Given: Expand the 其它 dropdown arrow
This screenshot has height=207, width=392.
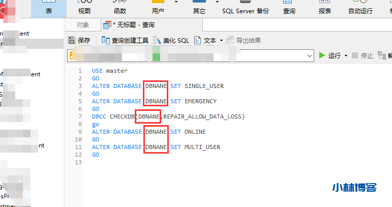Looking at the screenshot, I should (217, 2).
